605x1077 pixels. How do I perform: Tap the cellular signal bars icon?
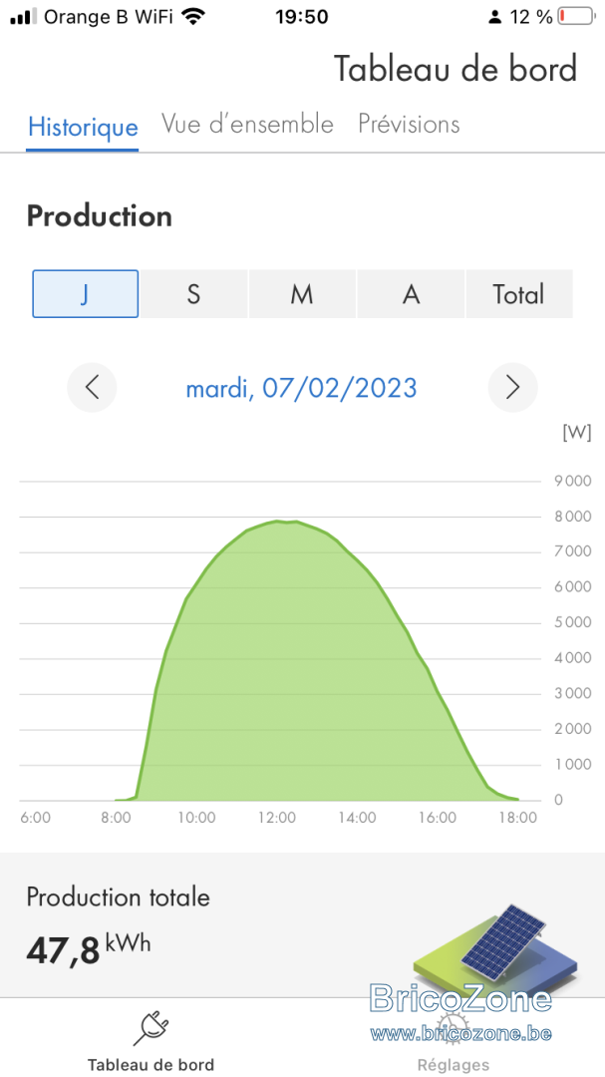(x=24, y=17)
